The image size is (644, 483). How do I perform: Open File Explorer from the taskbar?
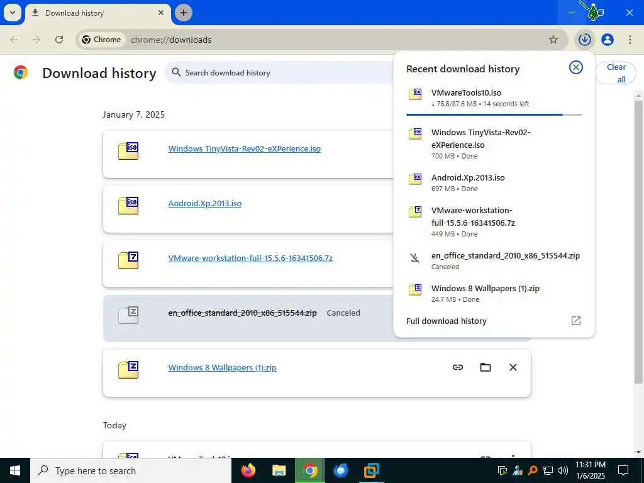tap(279, 470)
